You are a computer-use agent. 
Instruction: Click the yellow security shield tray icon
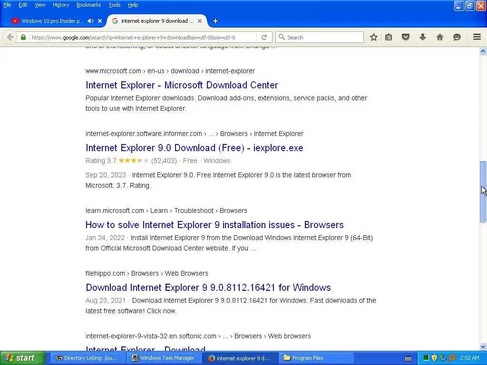pyautogui.click(x=435, y=358)
